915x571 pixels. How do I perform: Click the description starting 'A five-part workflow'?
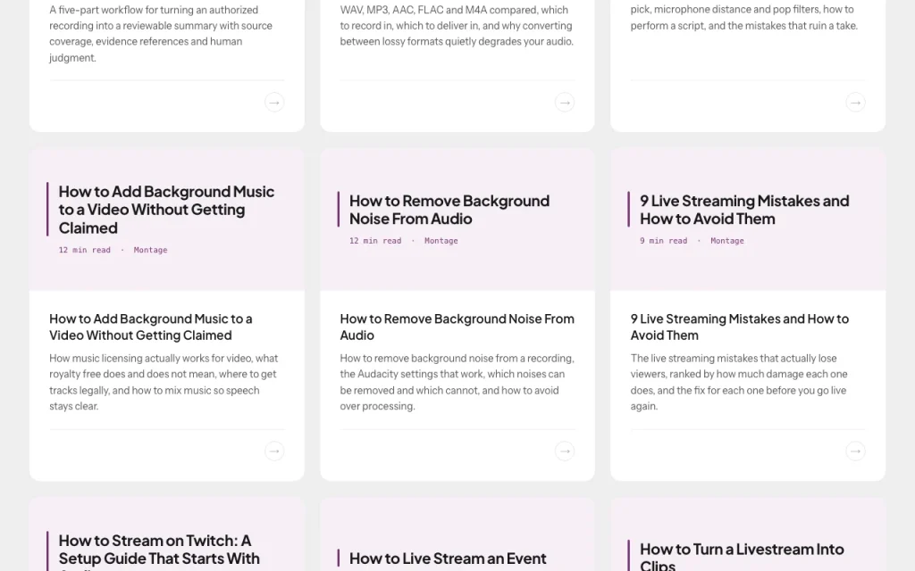161,33
